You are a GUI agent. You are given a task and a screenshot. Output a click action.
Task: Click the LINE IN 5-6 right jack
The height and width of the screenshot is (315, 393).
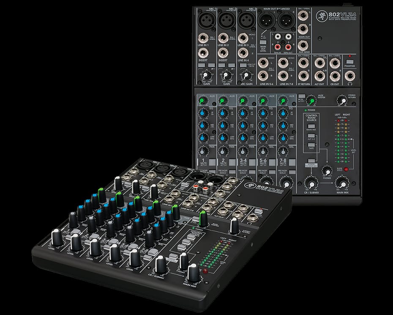(x=263, y=76)
